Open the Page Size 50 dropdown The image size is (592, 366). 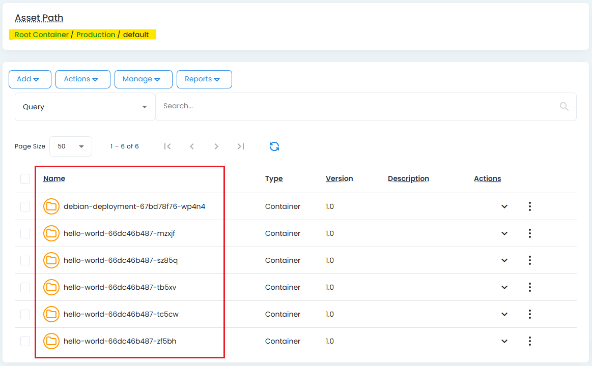pyautogui.click(x=71, y=146)
